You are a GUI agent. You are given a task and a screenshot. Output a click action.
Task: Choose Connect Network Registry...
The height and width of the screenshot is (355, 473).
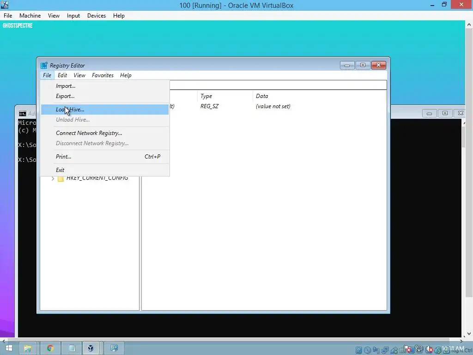(x=104, y=133)
